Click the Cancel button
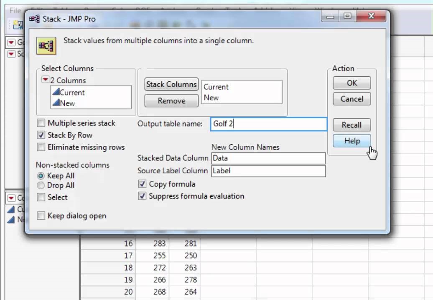Screen dimensions: 433x300 (352, 99)
